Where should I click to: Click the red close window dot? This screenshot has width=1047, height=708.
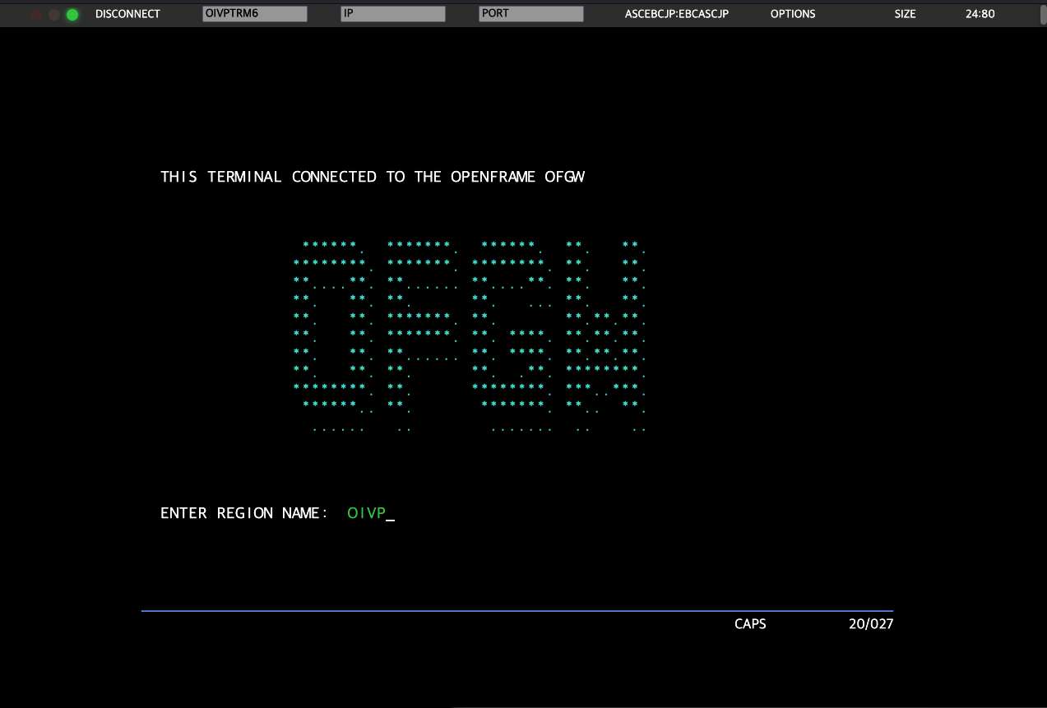tap(36, 15)
